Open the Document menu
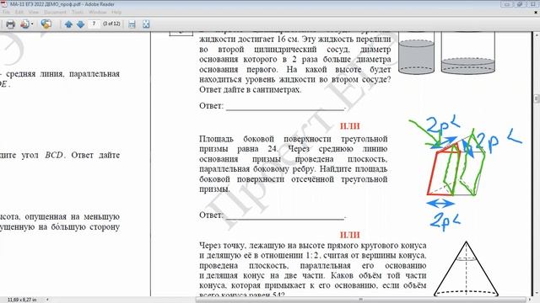 pyautogui.click(x=55, y=12)
